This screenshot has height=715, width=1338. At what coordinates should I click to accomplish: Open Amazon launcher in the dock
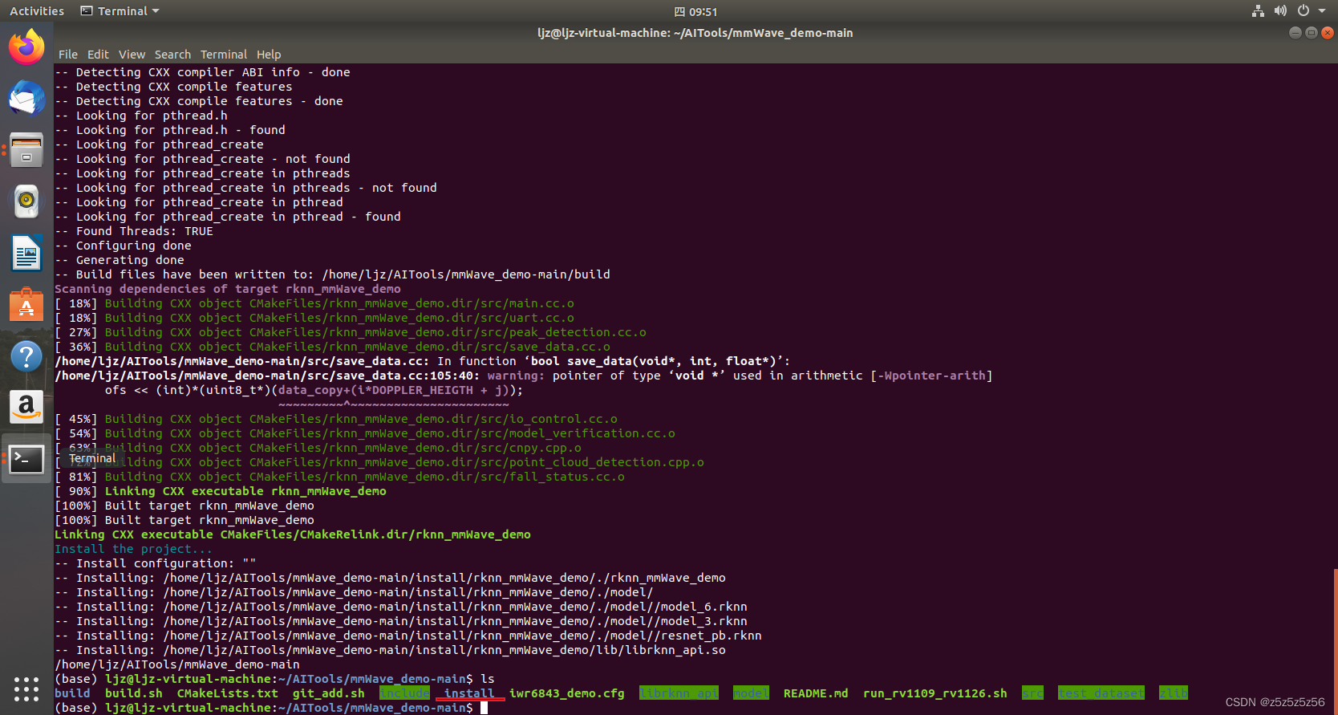click(26, 408)
